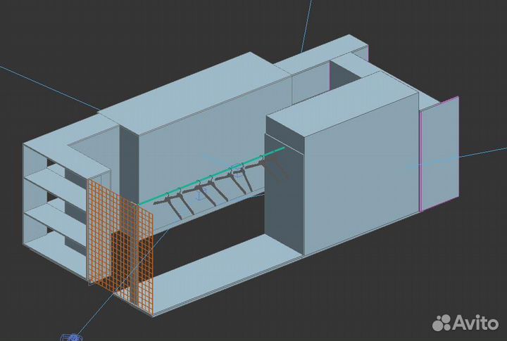Select the blue camera object at bottom-left
This screenshot has height=341, width=507.
coord(72,337)
